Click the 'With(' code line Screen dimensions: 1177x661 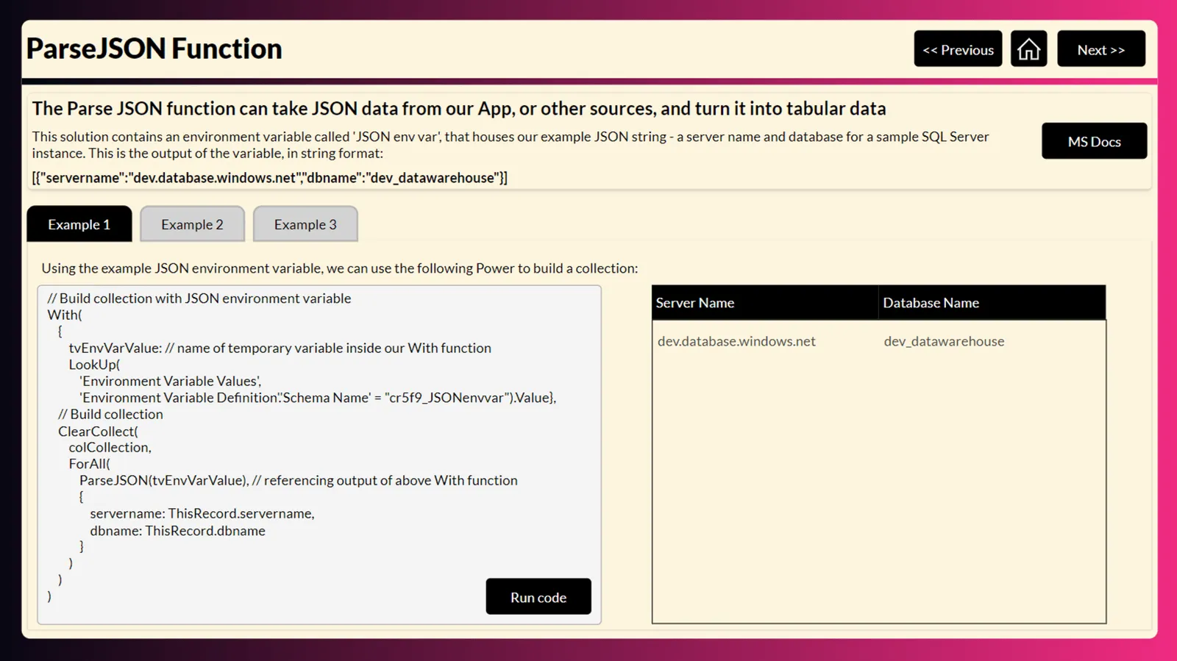(65, 315)
